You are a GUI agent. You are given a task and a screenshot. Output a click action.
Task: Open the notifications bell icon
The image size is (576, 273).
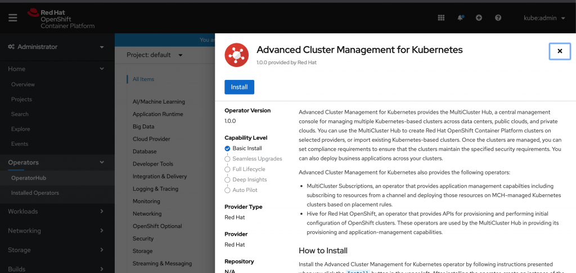pyautogui.click(x=460, y=17)
